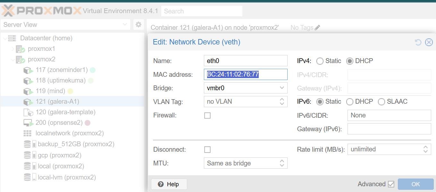Image resolution: width=436 pixels, height=192 pixels.
Task: Collapse the proxmox2 node tree
Action: [x=13, y=60]
